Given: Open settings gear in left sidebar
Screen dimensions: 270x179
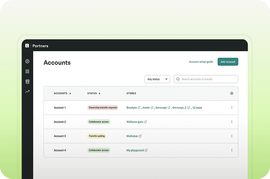Looking at the screenshot, I should click(x=27, y=61).
